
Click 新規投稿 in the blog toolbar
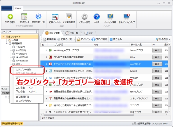pos(49,39)
